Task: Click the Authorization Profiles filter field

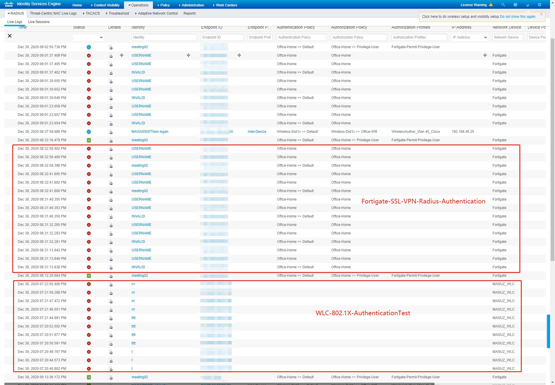Action: point(419,37)
